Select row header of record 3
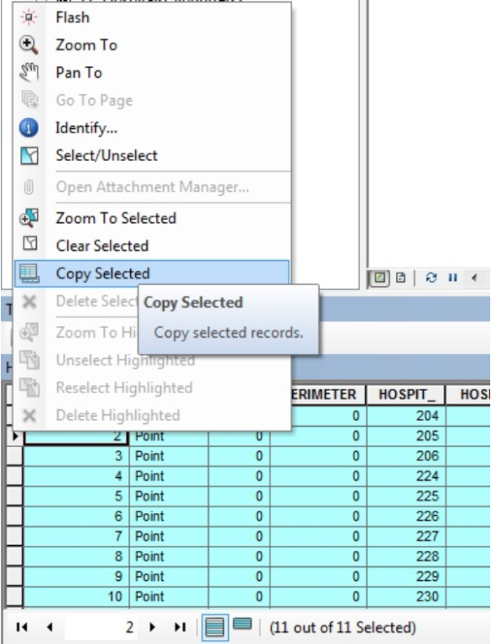Image resolution: width=491 pixels, height=644 pixels. click(14, 456)
